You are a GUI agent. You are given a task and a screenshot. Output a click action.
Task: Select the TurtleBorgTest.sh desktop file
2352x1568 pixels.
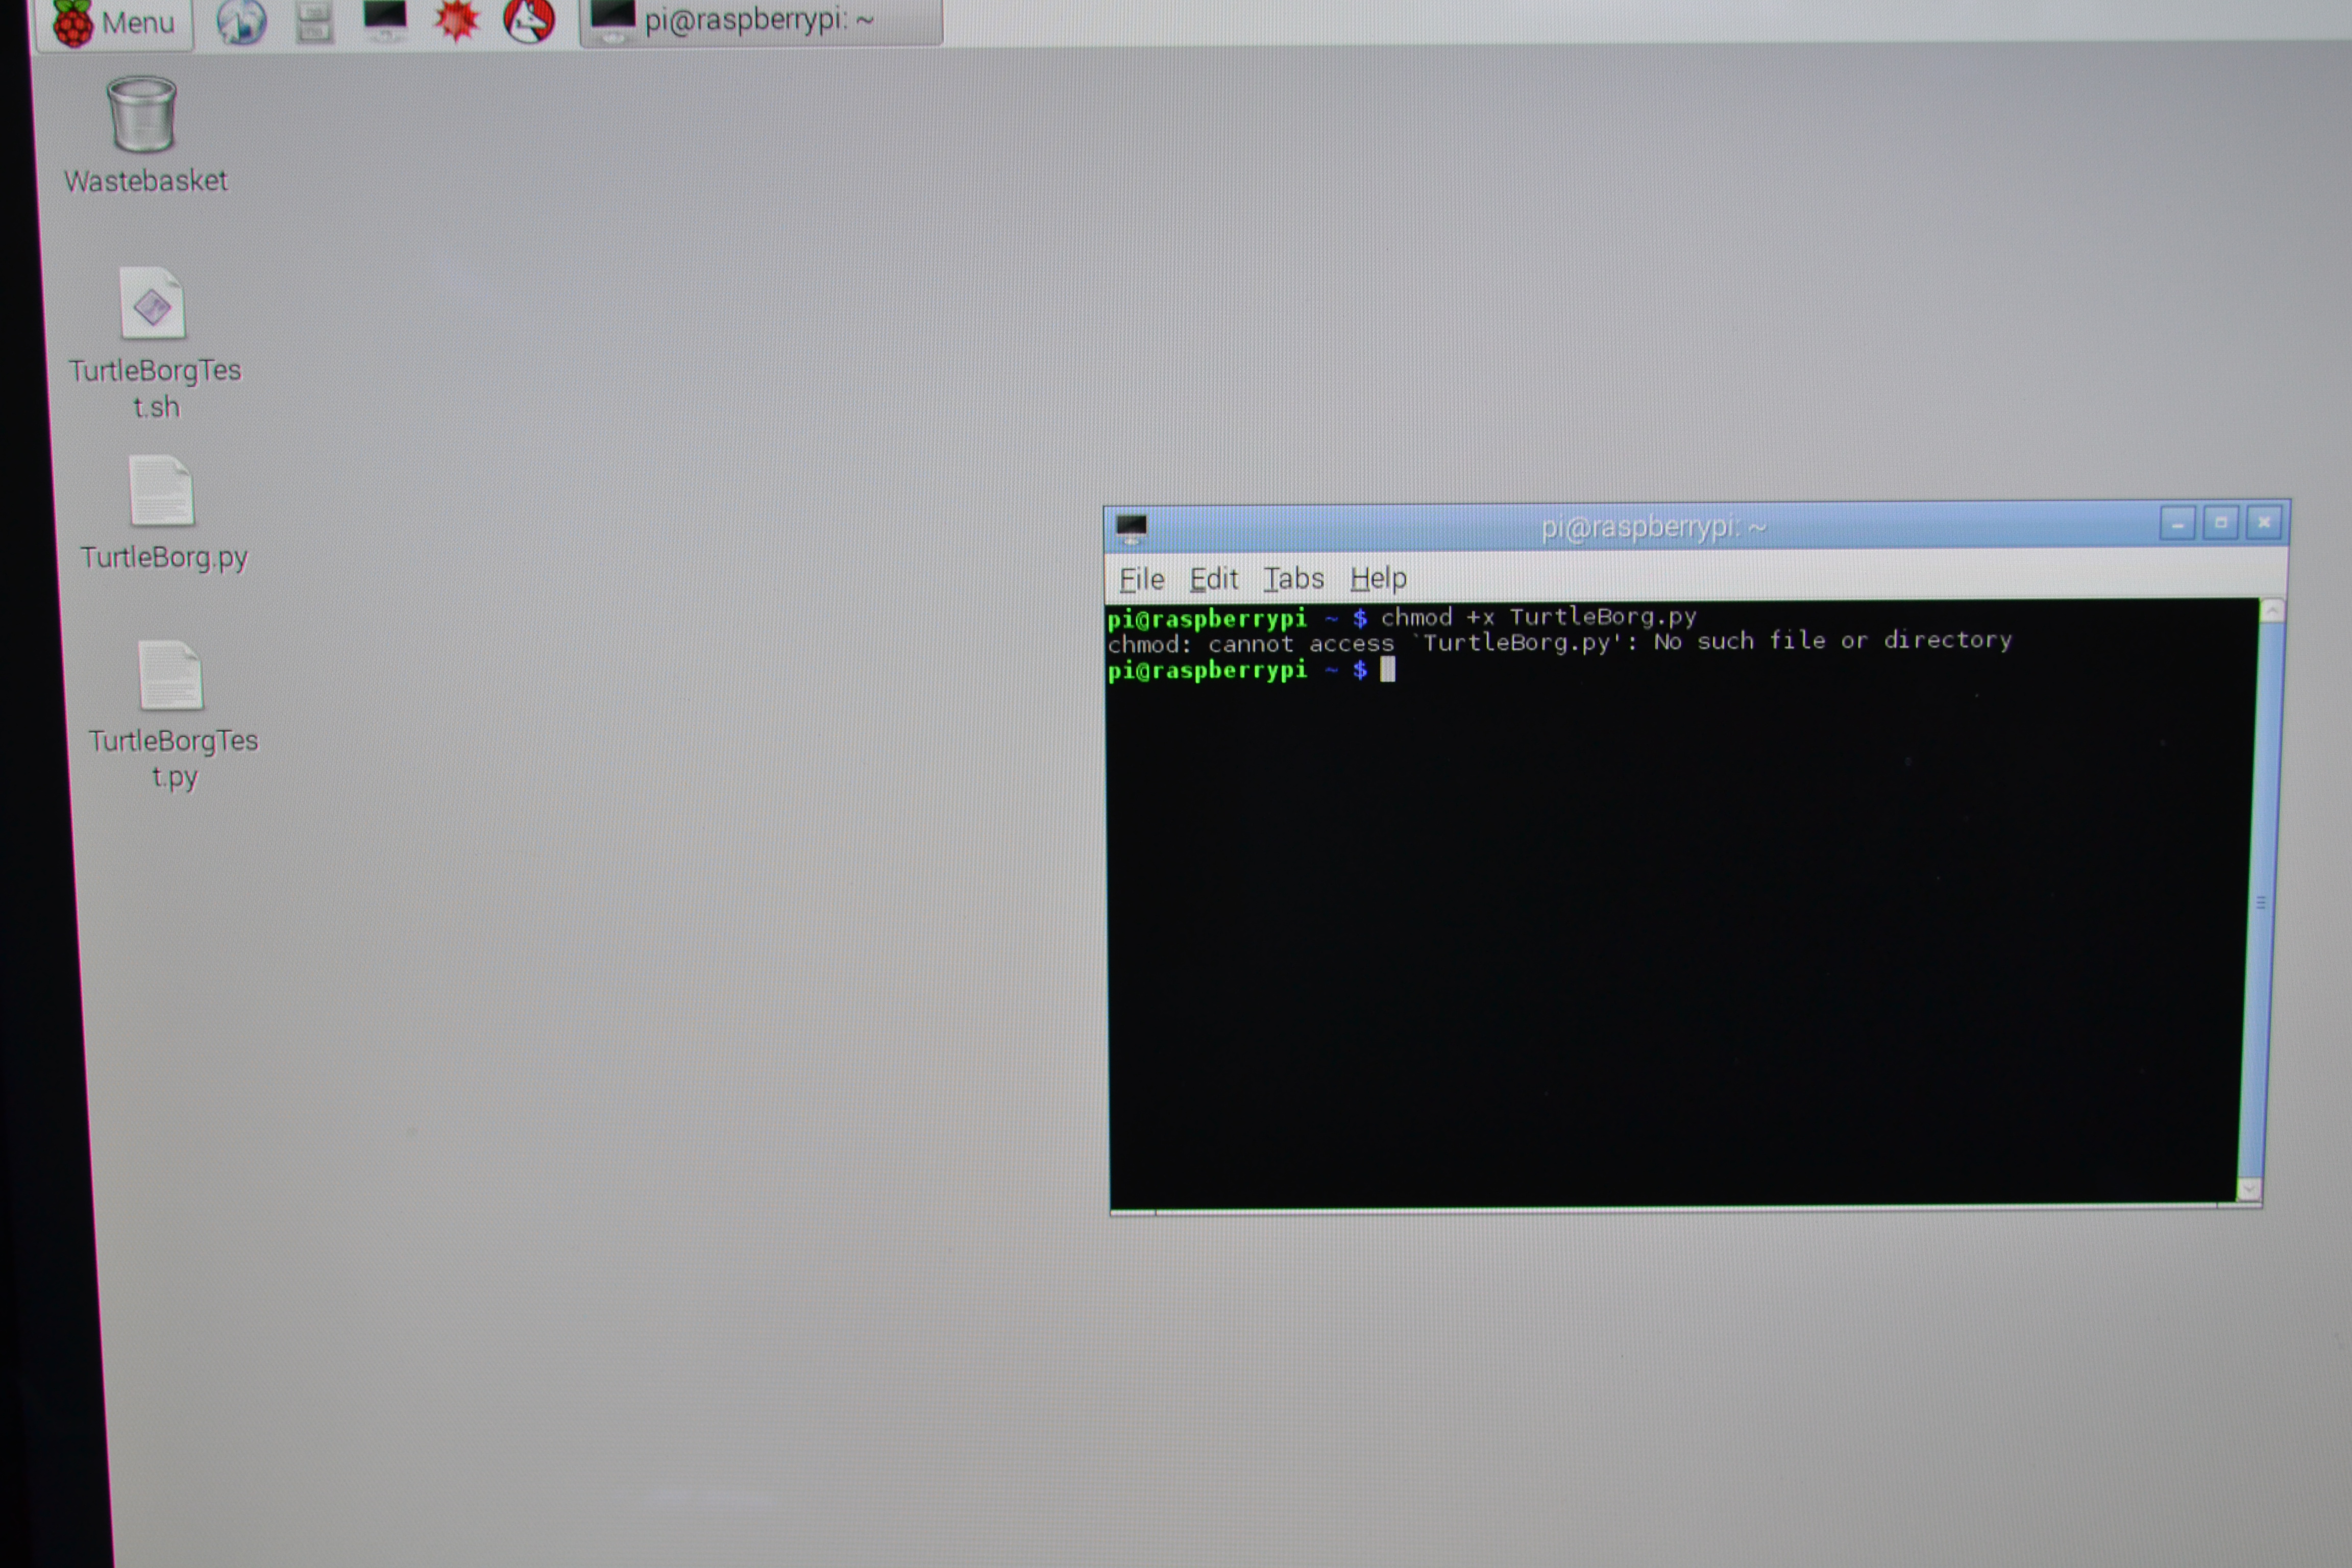pyautogui.click(x=153, y=304)
